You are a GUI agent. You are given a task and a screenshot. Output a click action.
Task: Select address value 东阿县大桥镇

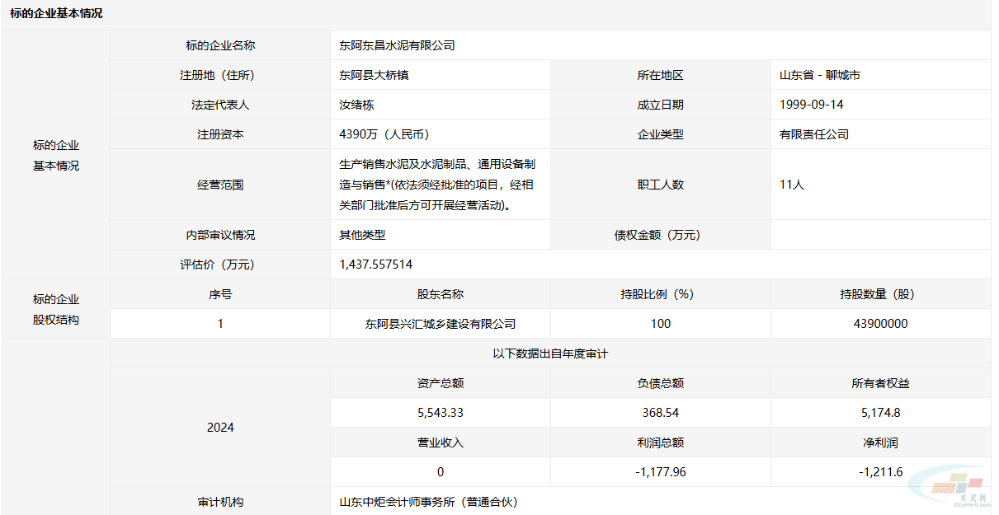pos(374,75)
